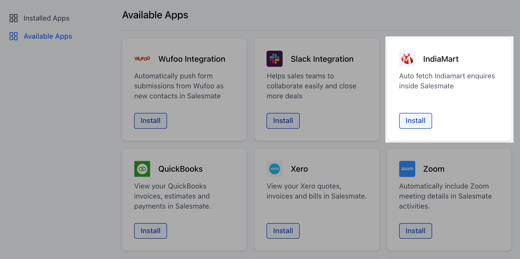Click the grid icon beside Installed Apps
Screen dimensions: 520x259
14,18
